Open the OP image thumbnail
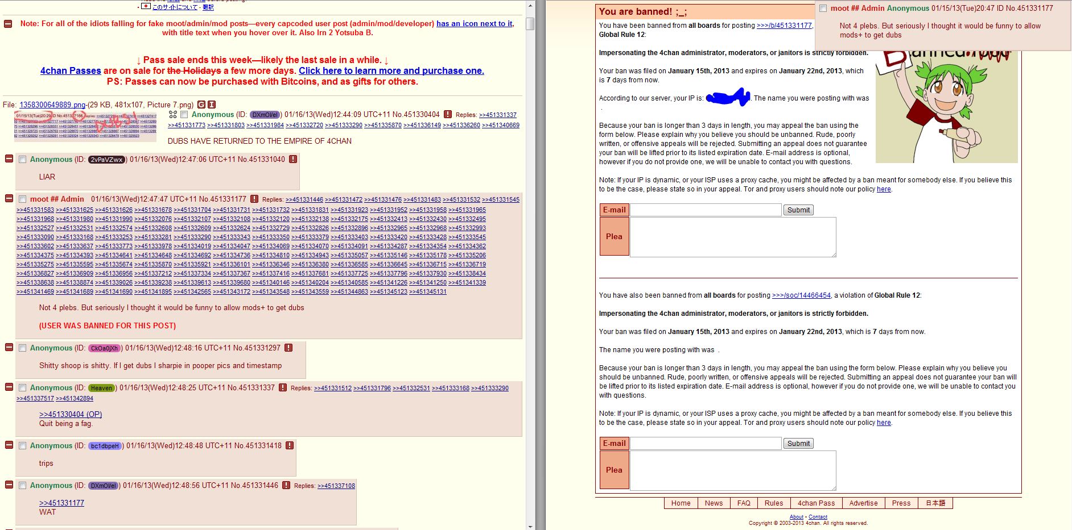 click(85, 126)
